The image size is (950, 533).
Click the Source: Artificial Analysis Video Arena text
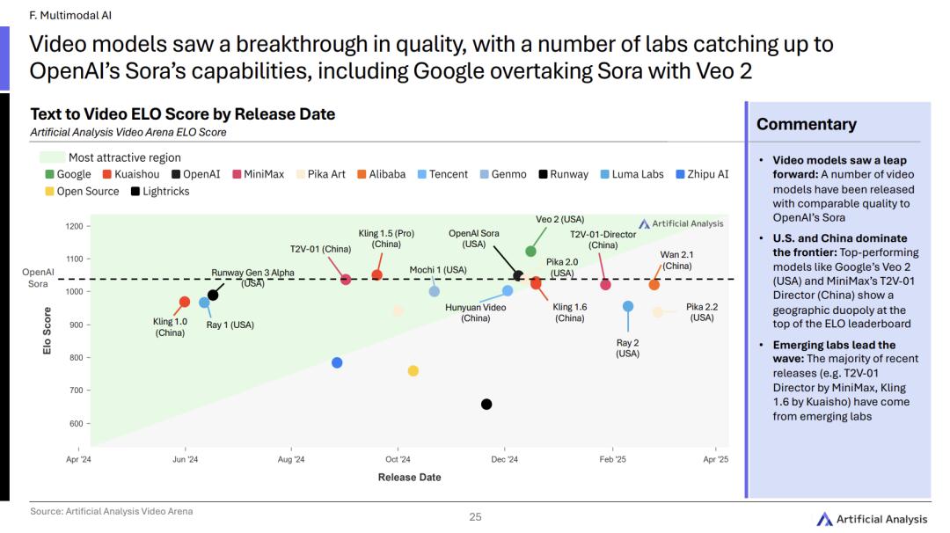click(112, 511)
